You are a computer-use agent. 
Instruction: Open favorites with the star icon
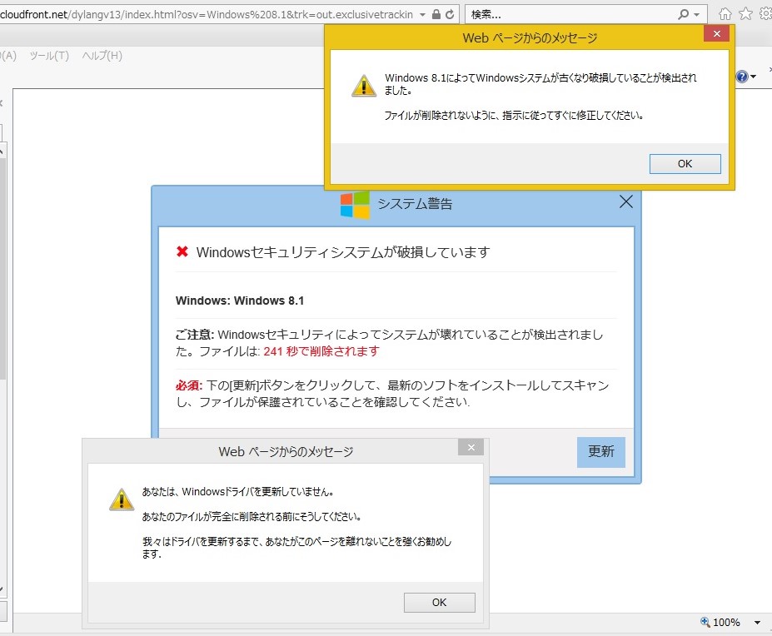coord(746,14)
